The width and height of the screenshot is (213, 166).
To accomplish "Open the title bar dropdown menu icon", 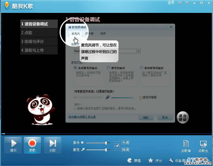I will [x=187, y=3].
